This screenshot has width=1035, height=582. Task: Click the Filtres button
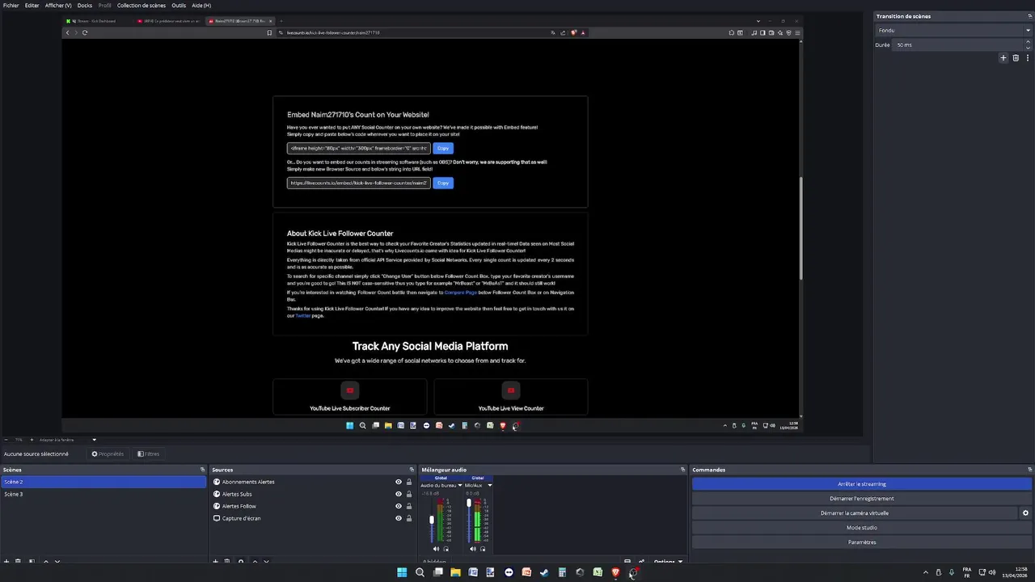(148, 454)
